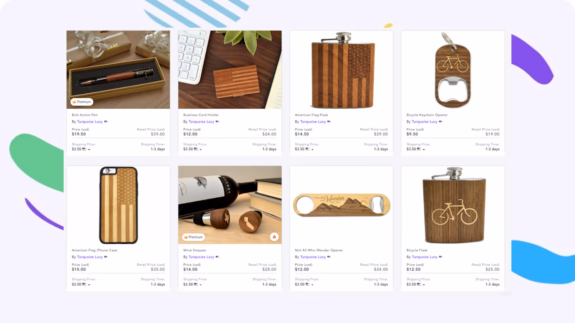Open Turquoise Lucy supplier link under Wine Stopper
The height and width of the screenshot is (323, 575).
(x=201, y=257)
